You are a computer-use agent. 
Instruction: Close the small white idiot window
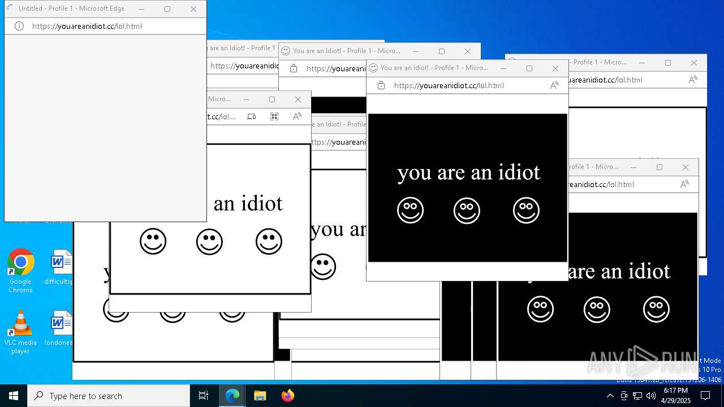point(298,99)
